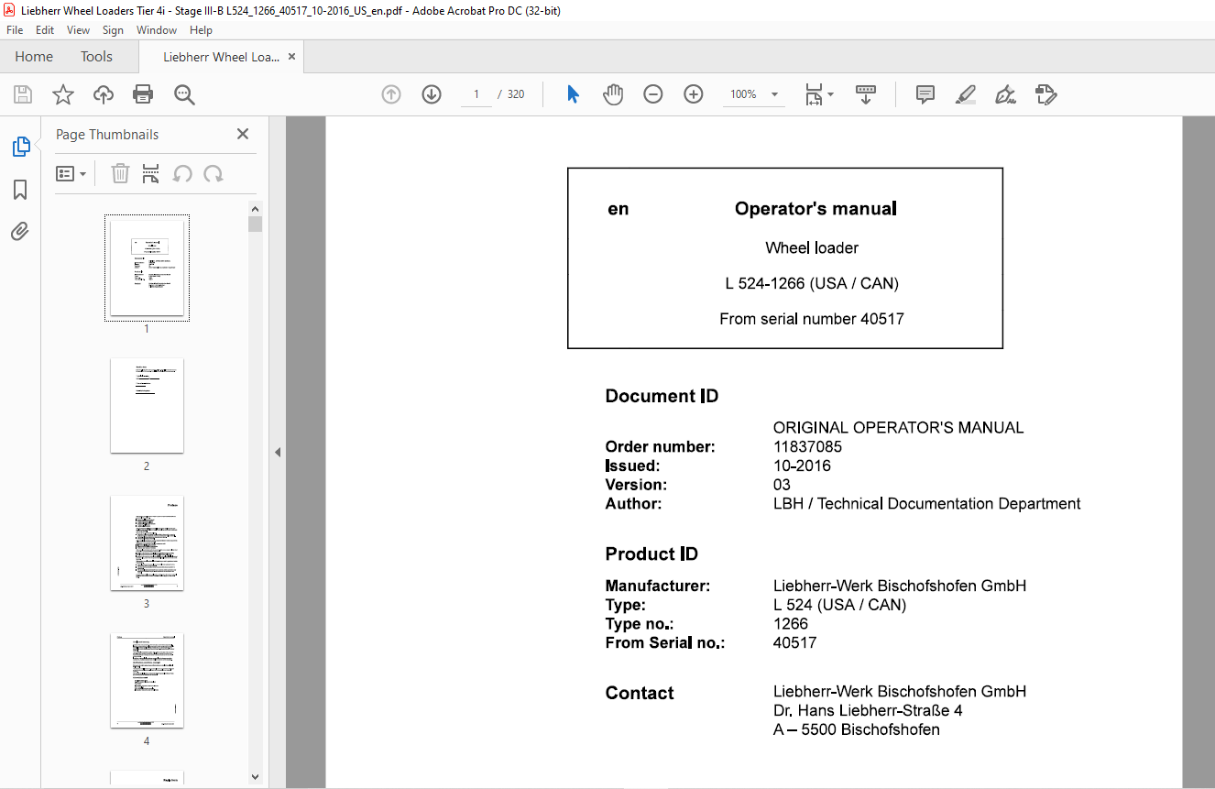Click the insert pages icon in thumbnails
Image resolution: width=1215 pixels, height=789 pixels.
[x=151, y=173]
